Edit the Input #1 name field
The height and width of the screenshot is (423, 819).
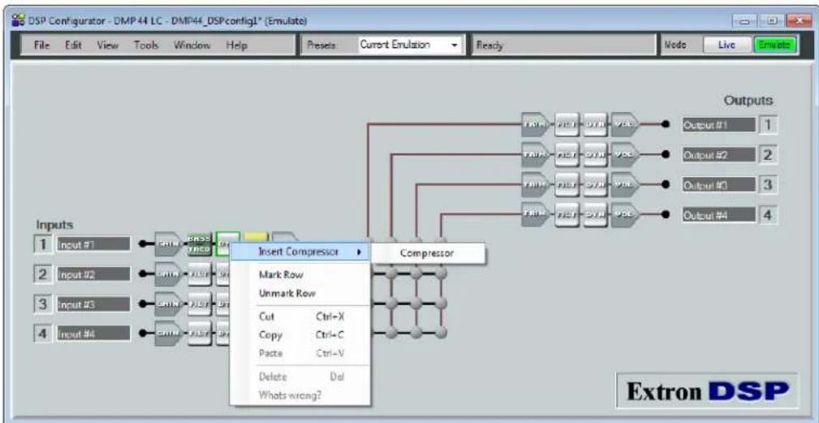93,244
